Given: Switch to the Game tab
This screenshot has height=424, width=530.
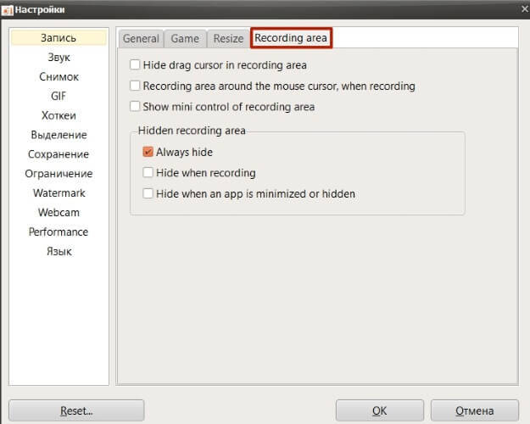Looking at the screenshot, I should tap(185, 38).
